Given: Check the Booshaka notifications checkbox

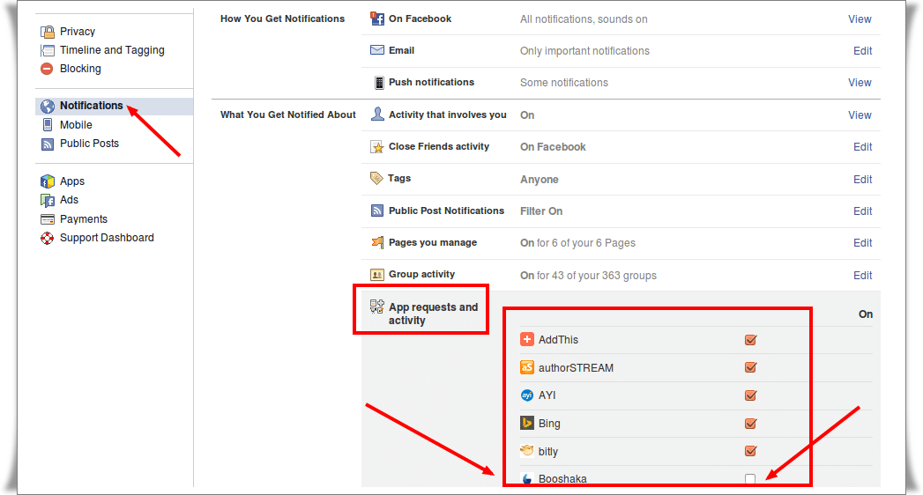Looking at the screenshot, I should [750, 479].
